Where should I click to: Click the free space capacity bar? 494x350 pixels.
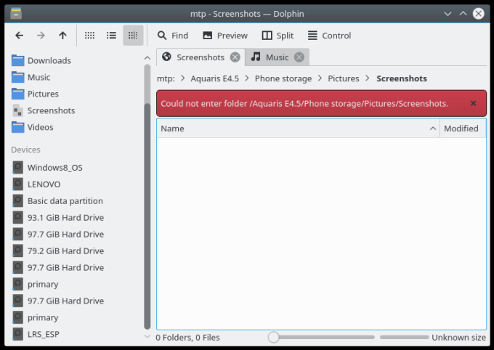coord(404,337)
